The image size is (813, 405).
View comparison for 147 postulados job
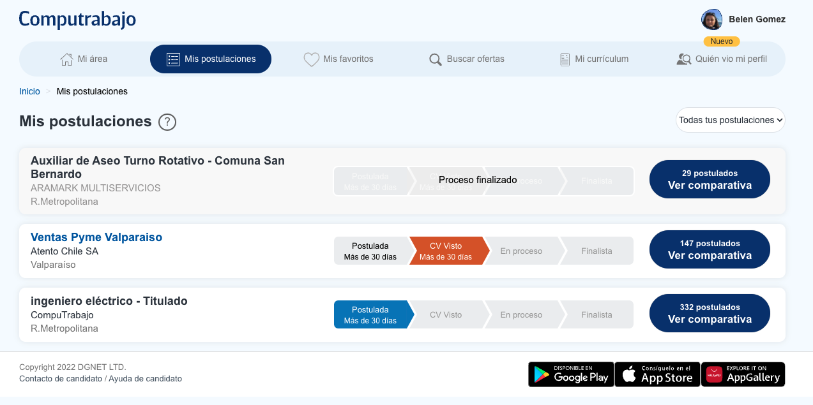[x=710, y=250]
